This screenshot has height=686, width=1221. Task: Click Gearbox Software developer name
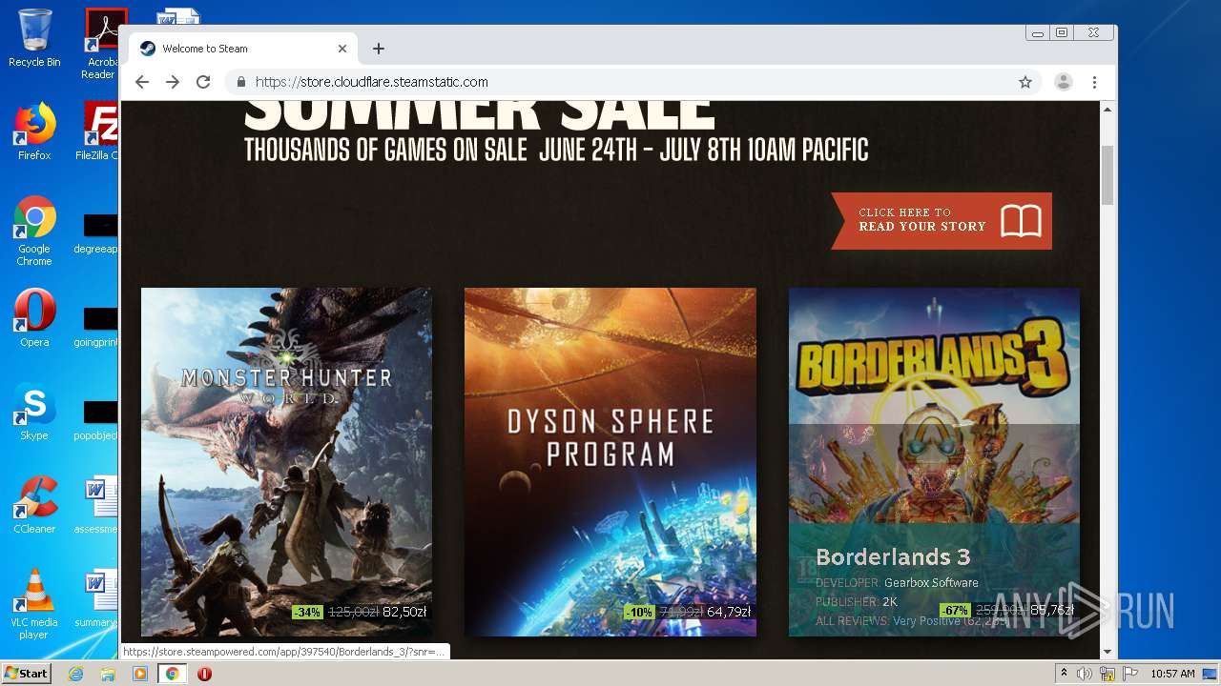(x=931, y=582)
